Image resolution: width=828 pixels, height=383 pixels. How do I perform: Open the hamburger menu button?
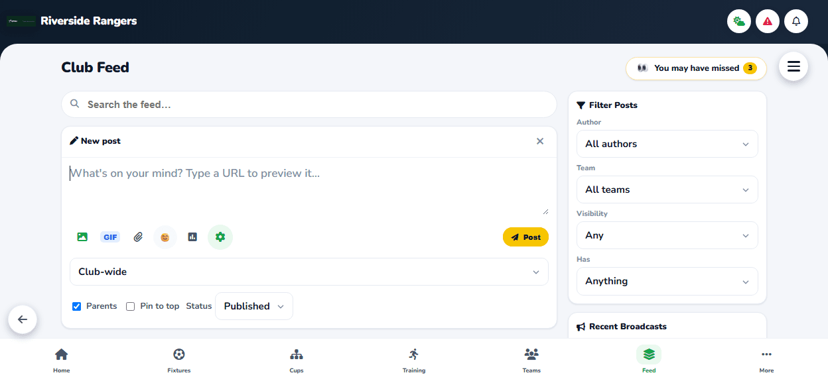tap(793, 66)
